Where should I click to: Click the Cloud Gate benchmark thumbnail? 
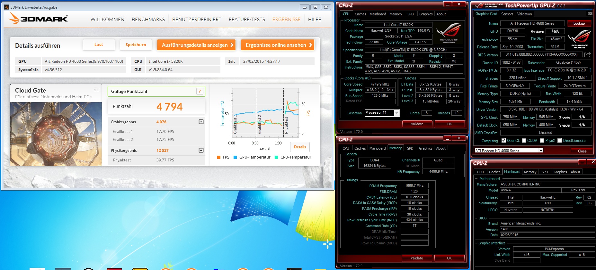tap(56, 134)
